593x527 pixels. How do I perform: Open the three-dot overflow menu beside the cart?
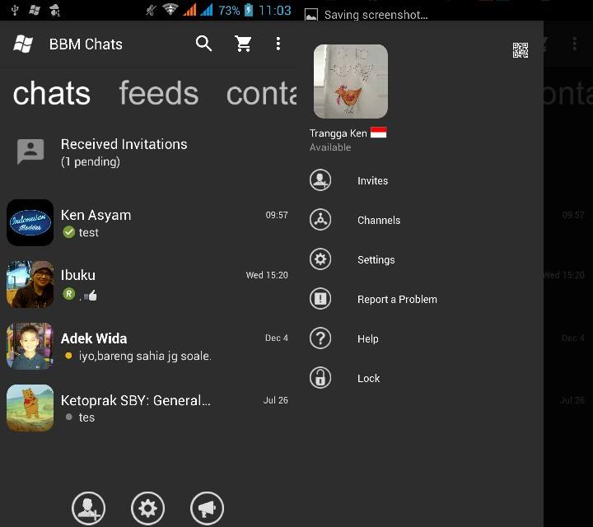click(x=278, y=44)
